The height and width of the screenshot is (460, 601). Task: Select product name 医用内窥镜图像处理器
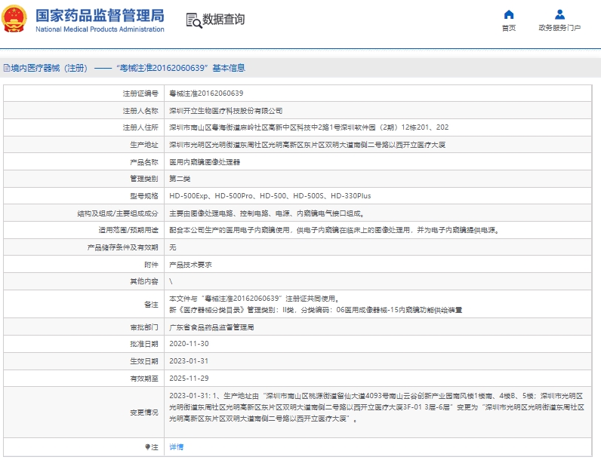(x=205, y=162)
